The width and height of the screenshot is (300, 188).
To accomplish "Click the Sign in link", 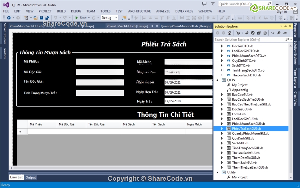I will pos(282,12).
